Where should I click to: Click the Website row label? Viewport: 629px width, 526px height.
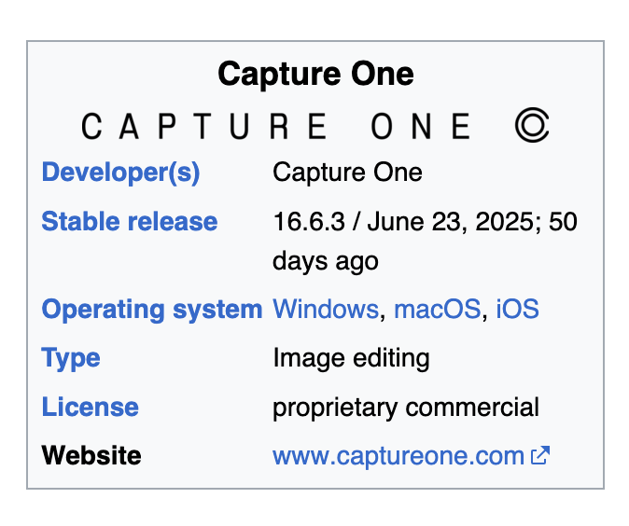point(91,455)
